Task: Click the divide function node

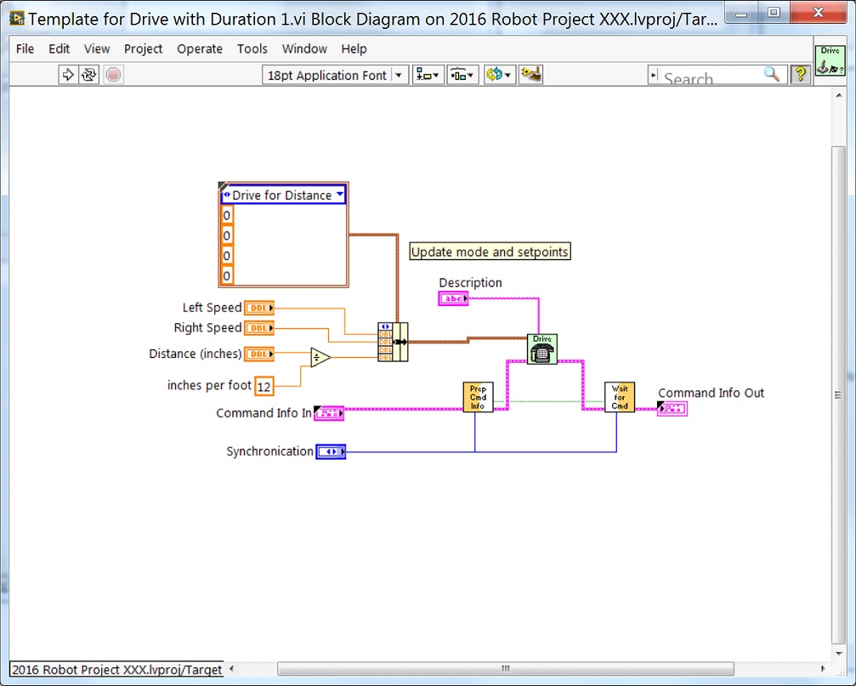Action: [320, 358]
